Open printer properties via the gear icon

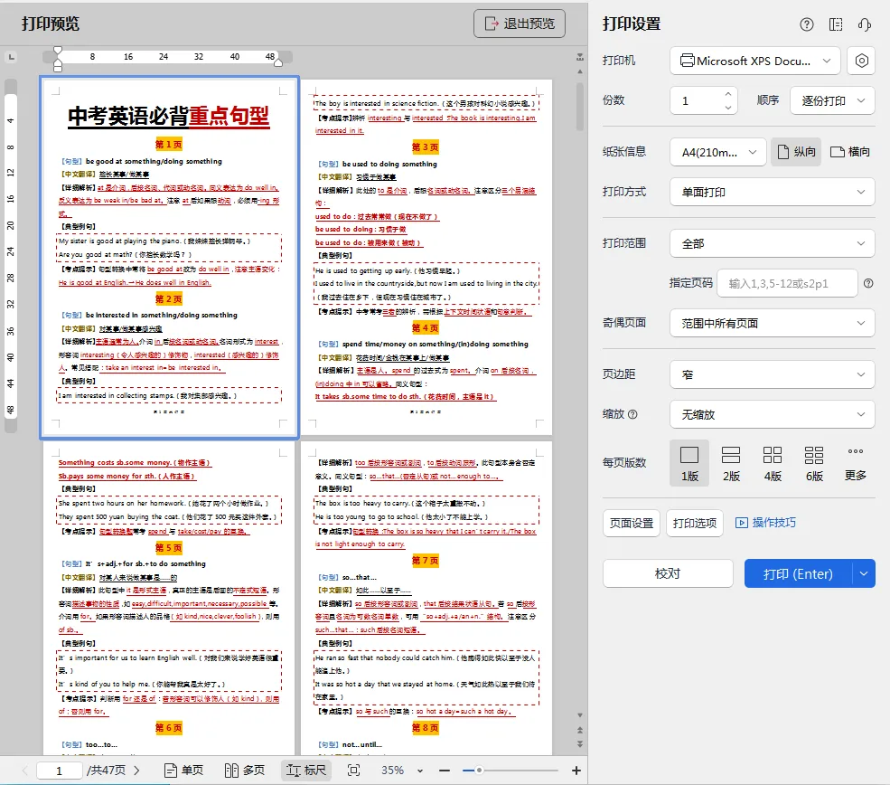[859, 61]
